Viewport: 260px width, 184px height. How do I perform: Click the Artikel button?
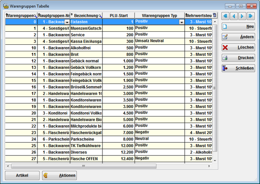(x=22, y=175)
